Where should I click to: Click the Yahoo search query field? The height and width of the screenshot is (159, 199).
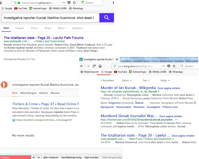pyautogui.click(x=51, y=18)
